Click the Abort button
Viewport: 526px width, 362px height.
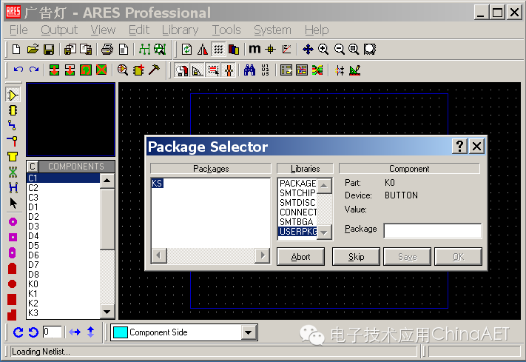tap(300, 257)
